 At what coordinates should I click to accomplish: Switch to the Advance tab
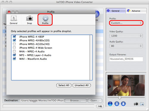[x=136, y=11]
